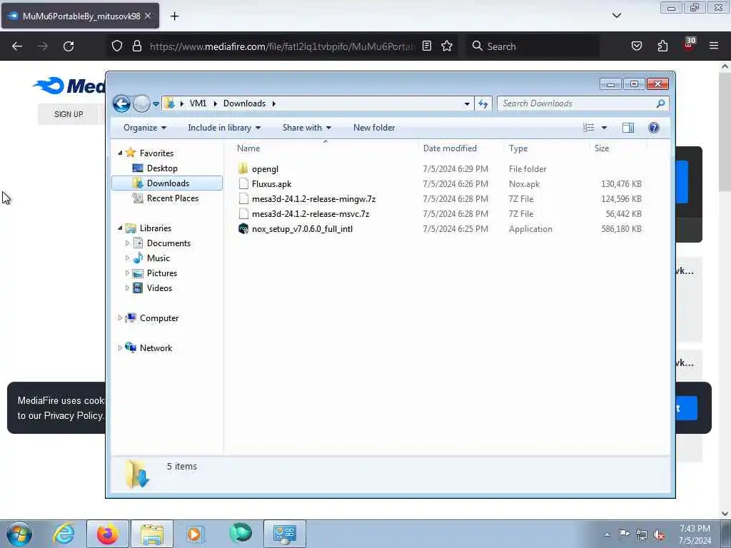Click the Explorer help icon
The image size is (731, 548).
[654, 128]
